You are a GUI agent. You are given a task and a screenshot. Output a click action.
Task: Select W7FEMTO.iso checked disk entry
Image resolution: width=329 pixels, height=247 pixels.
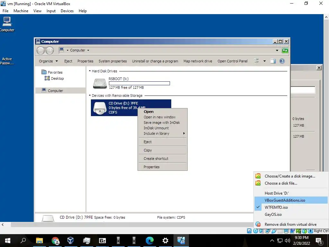[291, 207]
